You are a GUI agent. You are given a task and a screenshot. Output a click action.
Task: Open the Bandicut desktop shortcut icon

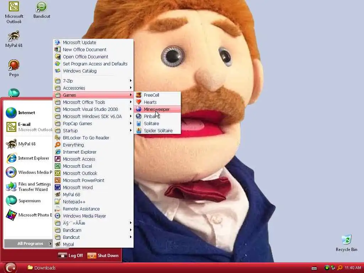tap(42, 10)
